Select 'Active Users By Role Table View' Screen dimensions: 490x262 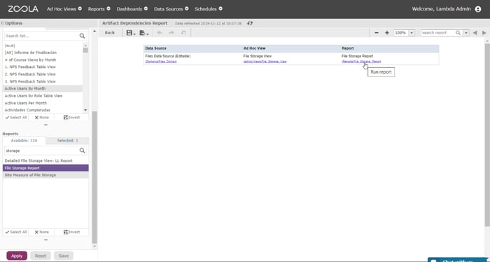(43, 96)
